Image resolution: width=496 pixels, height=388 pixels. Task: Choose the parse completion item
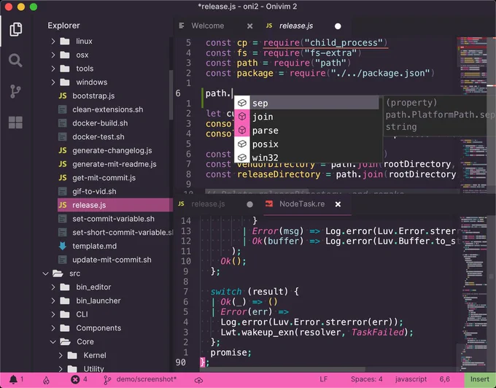pos(306,131)
